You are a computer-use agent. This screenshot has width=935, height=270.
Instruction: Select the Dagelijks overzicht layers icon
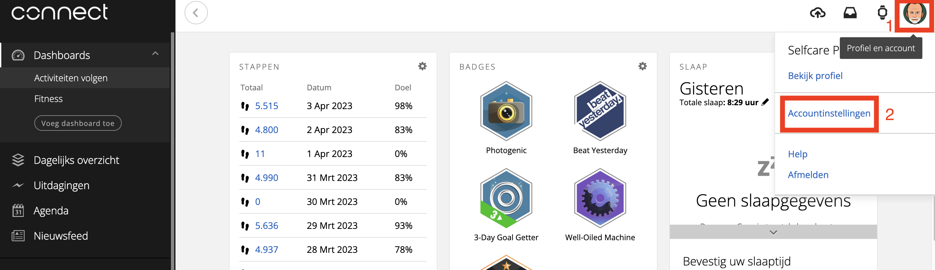pyautogui.click(x=17, y=160)
